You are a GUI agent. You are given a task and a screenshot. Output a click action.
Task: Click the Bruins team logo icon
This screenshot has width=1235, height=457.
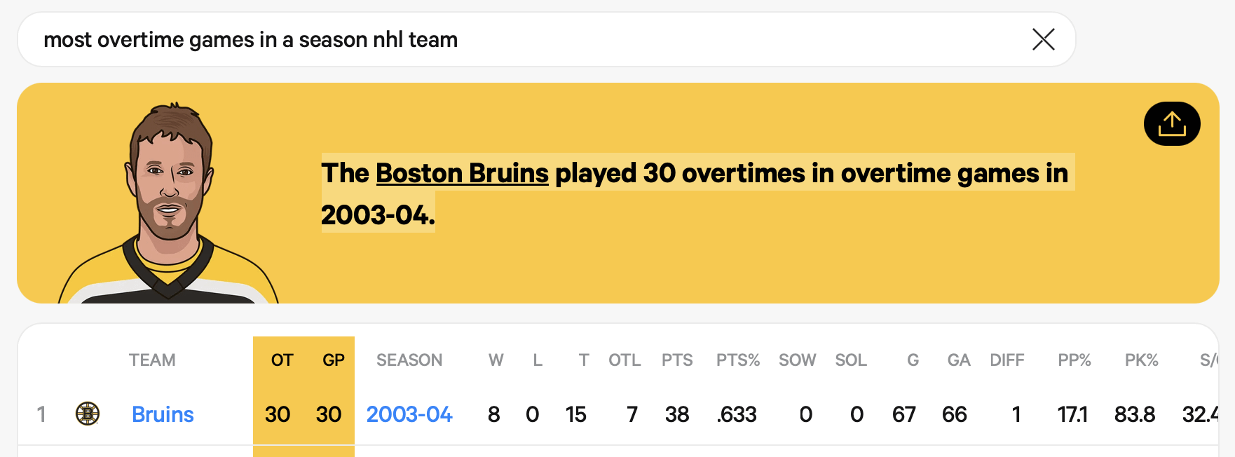pos(88,414)
